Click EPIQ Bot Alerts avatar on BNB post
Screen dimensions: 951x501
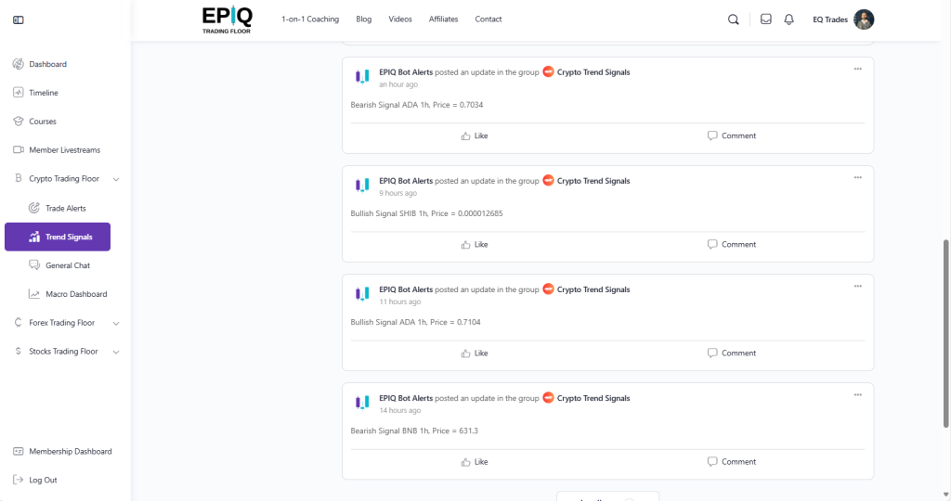click(362, 403)
